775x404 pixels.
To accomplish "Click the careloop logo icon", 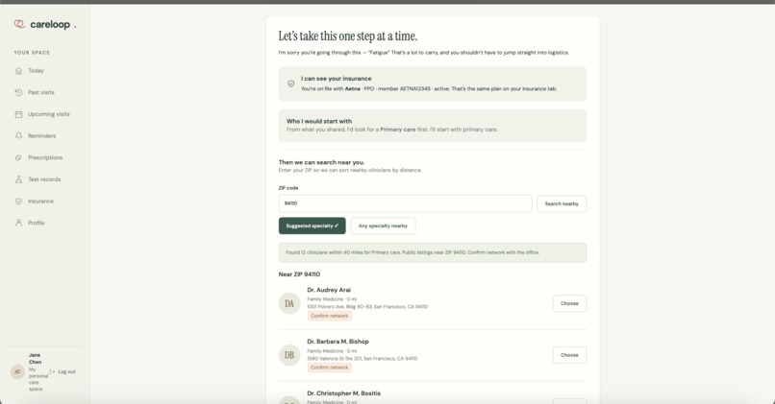I will pyautogui.click(x=19, y=24).
